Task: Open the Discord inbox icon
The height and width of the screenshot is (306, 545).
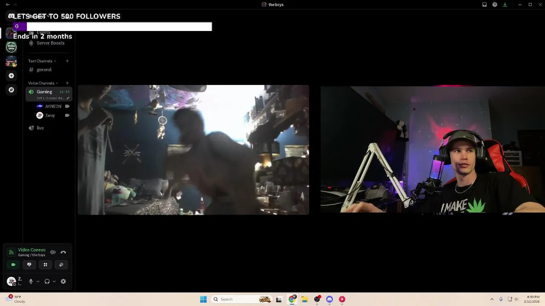Action: (485, 5)
